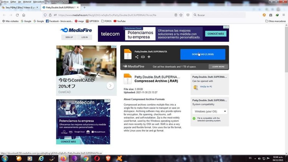This screenshot has height=162, width=288.
Task: Open the FOROS bookmarks folder
Action: point(106,21)
